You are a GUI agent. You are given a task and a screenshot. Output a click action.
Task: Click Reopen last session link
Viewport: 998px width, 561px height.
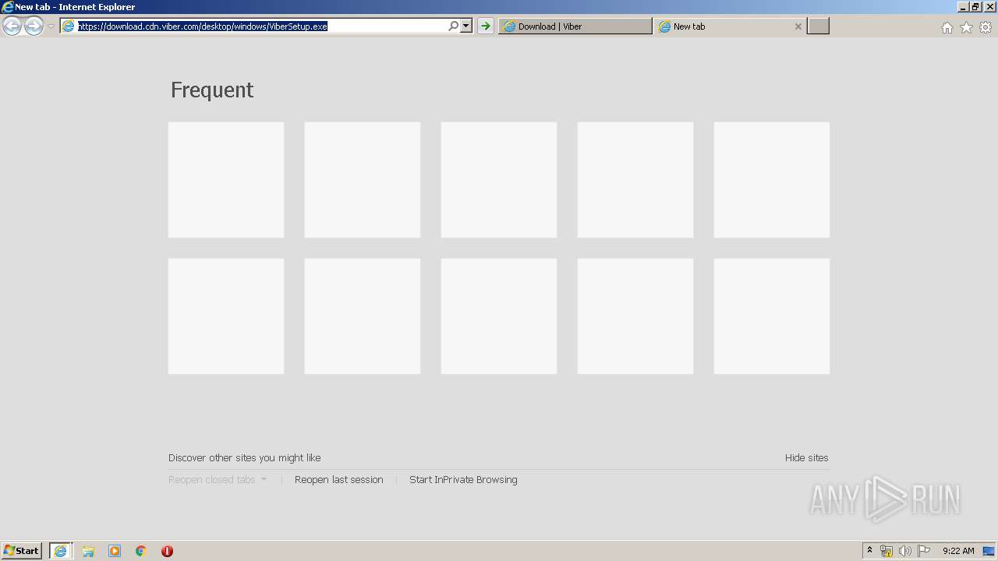(339, 479)
